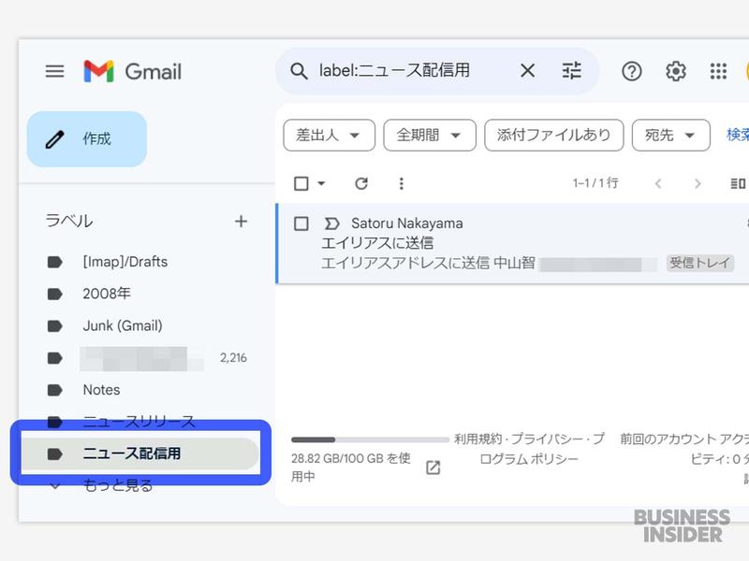Open the 差出人 filter dropdown
The width and height of the screenshot is (749, 561).
[330, 135]
